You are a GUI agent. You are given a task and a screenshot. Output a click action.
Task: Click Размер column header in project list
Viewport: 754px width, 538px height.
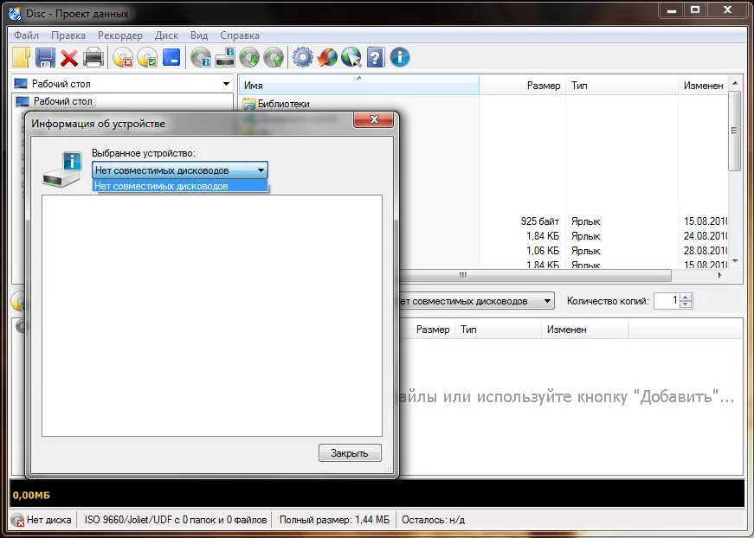(x=427, y=330)
